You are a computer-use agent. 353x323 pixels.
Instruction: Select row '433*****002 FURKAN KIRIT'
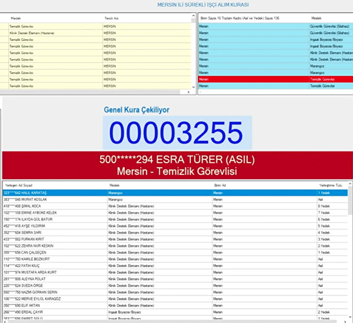tap(175, 239)
